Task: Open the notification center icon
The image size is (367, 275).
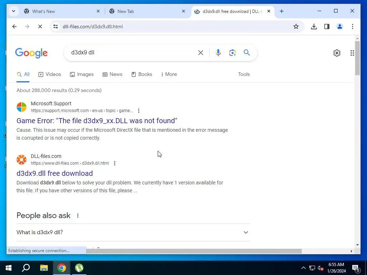Action: (356, 268)
